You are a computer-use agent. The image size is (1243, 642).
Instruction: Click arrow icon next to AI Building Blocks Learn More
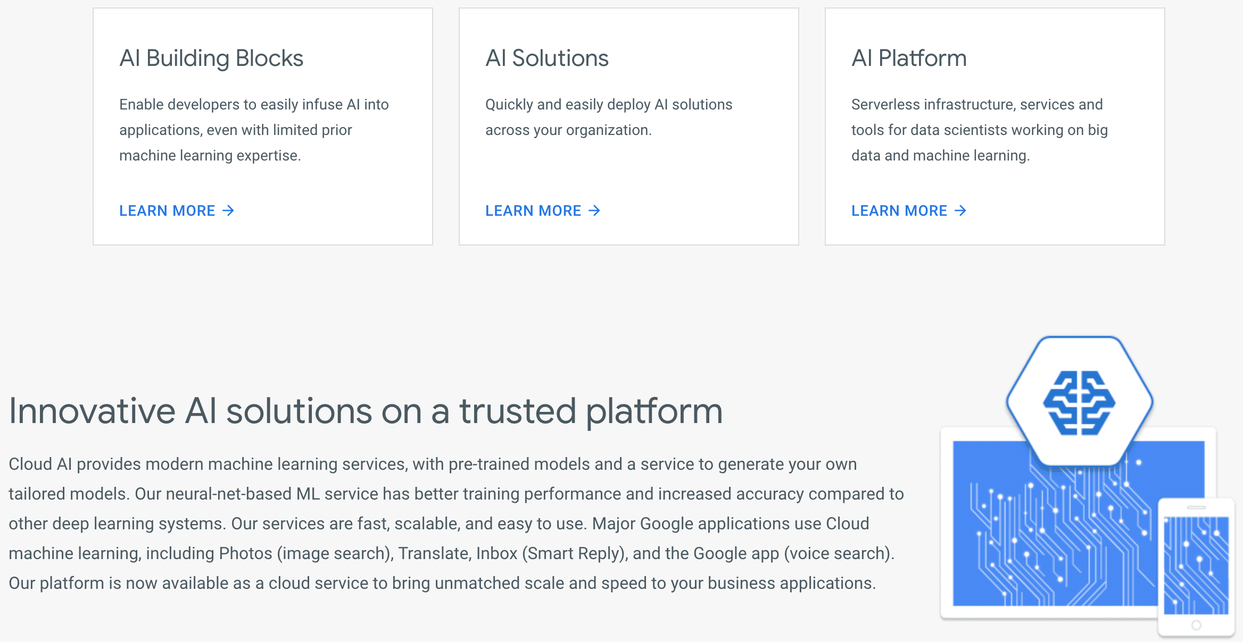pyautogui.click(x=228, y=210)
